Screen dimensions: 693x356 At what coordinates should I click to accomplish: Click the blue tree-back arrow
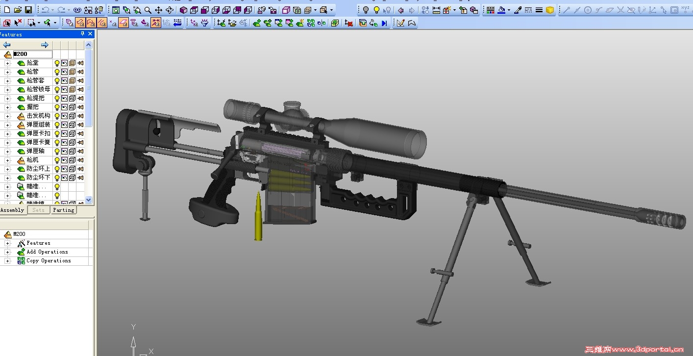pyautogui.click(x=7, y=45)
